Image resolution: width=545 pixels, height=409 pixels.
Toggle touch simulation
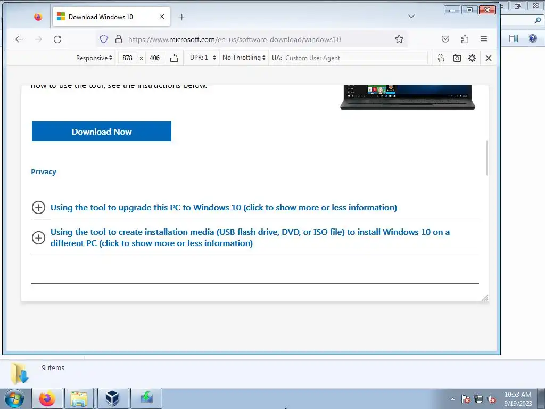(441, 58)
